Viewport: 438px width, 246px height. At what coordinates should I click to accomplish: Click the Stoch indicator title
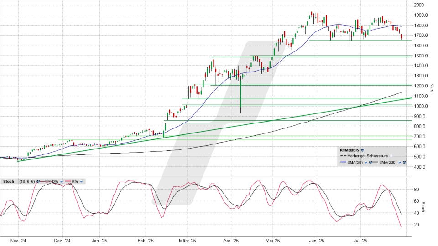point(9,181)
